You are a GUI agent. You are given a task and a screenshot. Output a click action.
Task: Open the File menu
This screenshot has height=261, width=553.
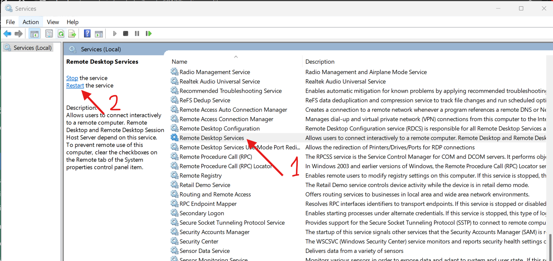point(10,22)
